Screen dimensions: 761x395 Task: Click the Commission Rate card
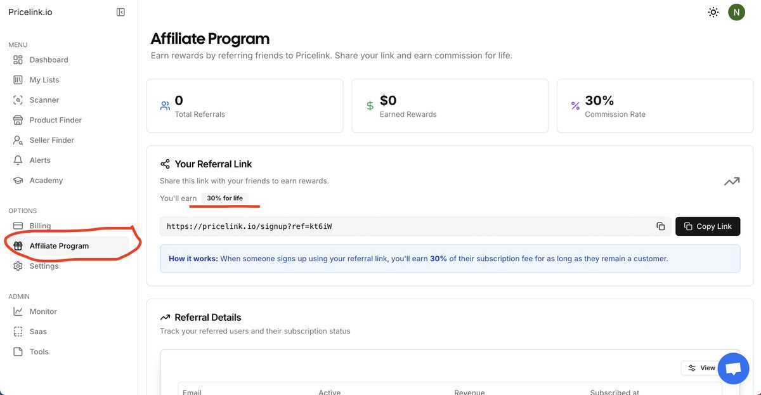point(655,106)
